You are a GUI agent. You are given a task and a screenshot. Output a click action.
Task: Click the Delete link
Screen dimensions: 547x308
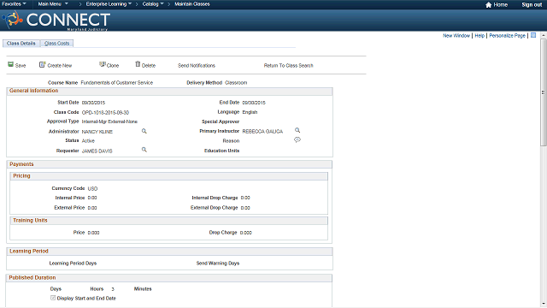(x=149, y=66)
